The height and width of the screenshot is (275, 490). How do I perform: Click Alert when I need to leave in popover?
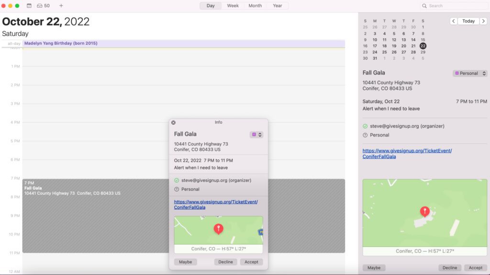201,168
